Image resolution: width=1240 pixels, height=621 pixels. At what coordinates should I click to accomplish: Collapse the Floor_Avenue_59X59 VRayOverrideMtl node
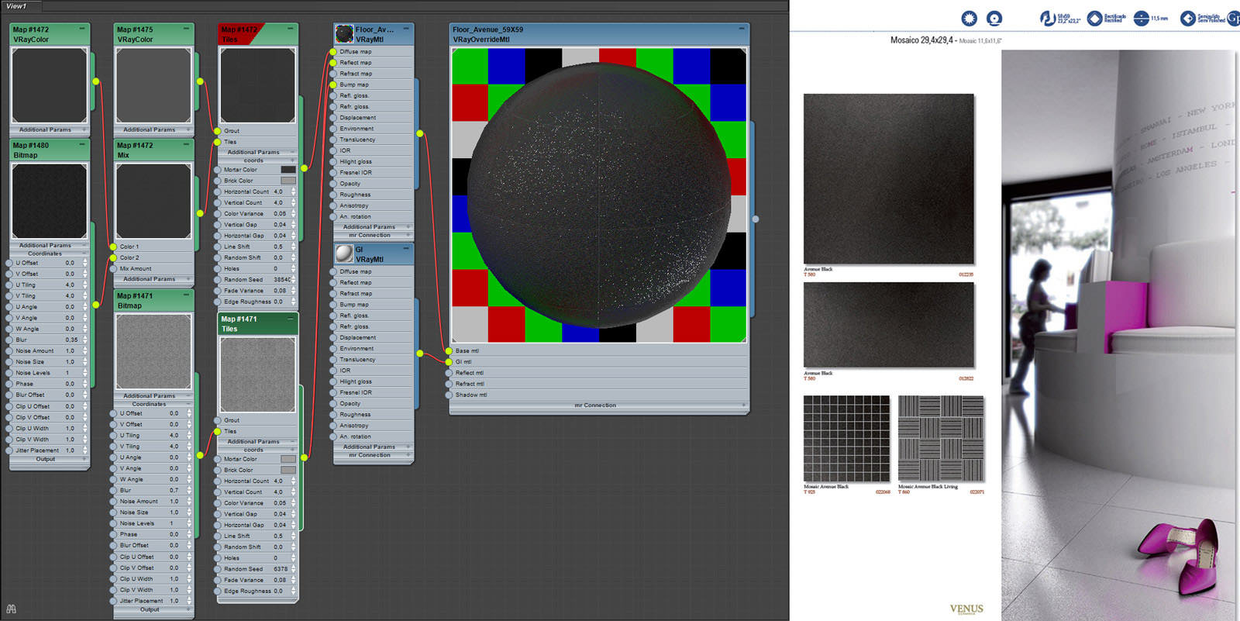coord(742,29)
